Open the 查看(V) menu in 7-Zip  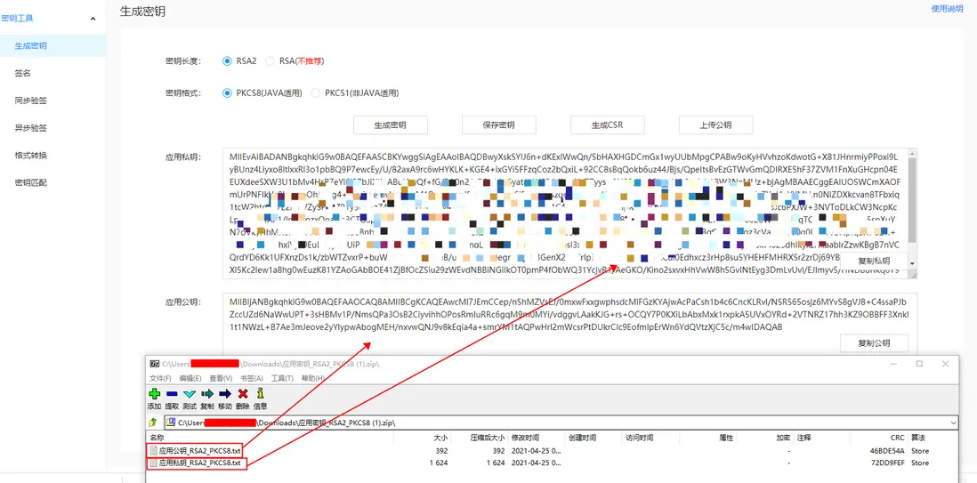[221, 378]
